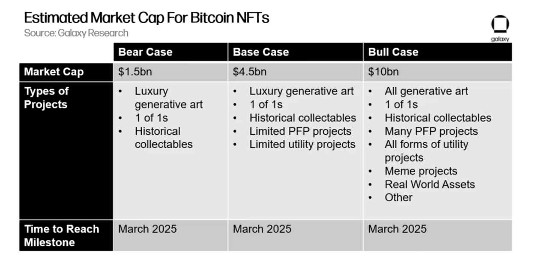Click "Limited PFP projects" in Base Case
548x257 pixels.
[x=300, y=131]
